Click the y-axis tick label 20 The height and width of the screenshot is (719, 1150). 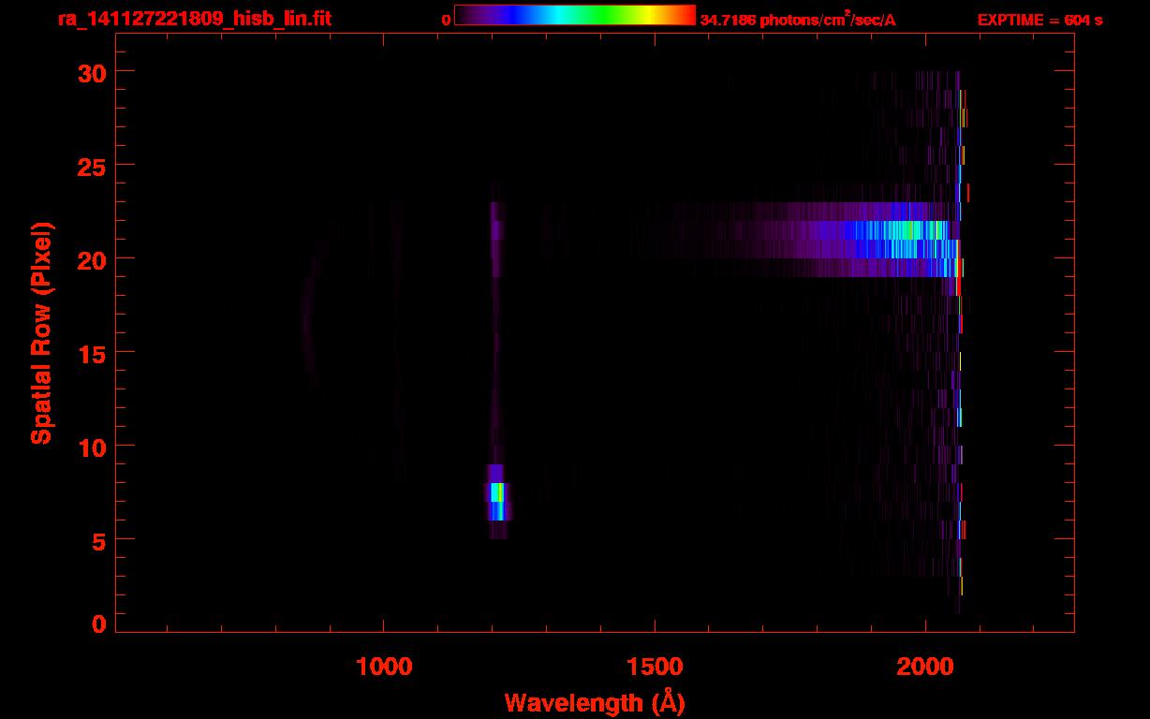pyautogui.click(x=91, y=259)
